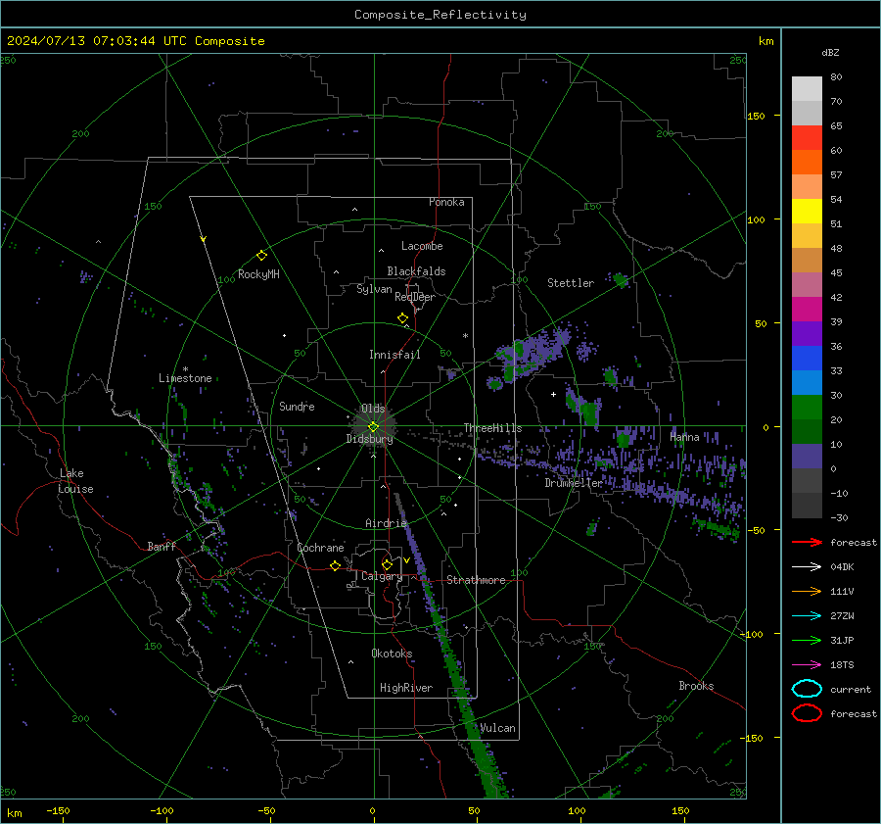
Task: Click the Innisfail town label
Action: point(394,355)
